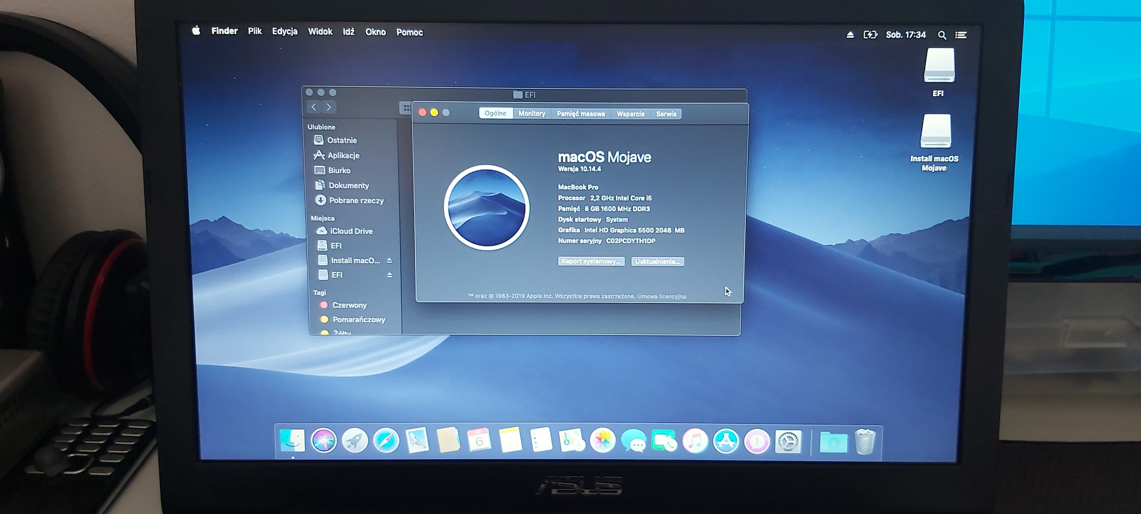The image size is (1141, 514).
Task: Open FaceTime from the Dock
Action: pos(664,441)
